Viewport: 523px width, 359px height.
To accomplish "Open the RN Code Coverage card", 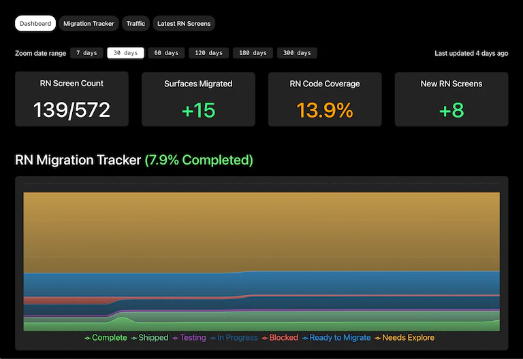I will click(x=325, y=99).
